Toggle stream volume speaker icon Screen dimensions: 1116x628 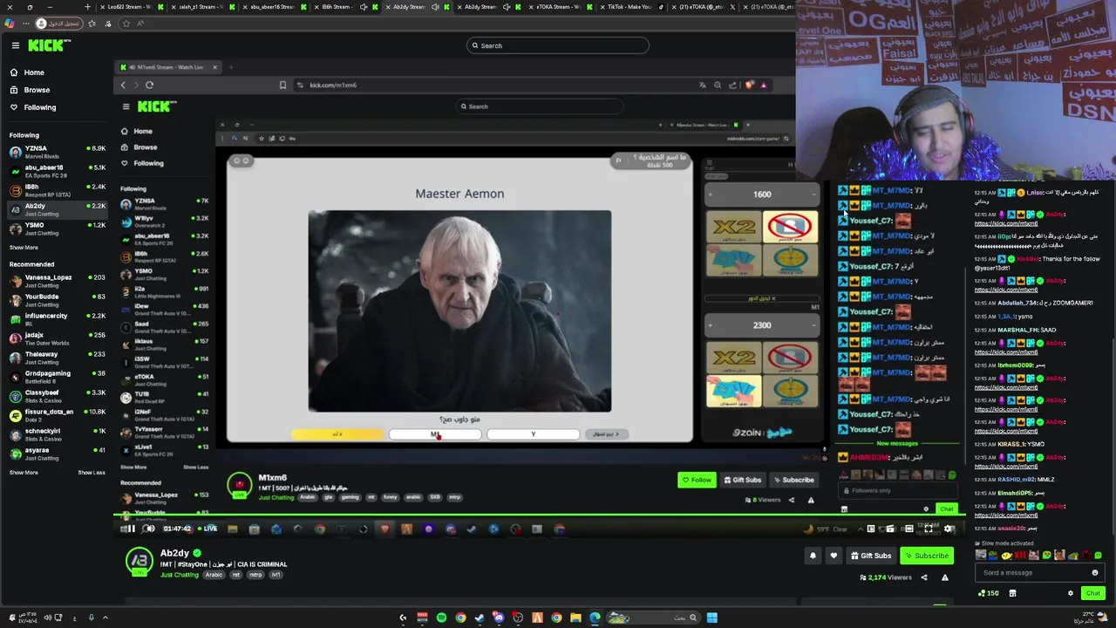pyautogui.click(x=149, y=529)
